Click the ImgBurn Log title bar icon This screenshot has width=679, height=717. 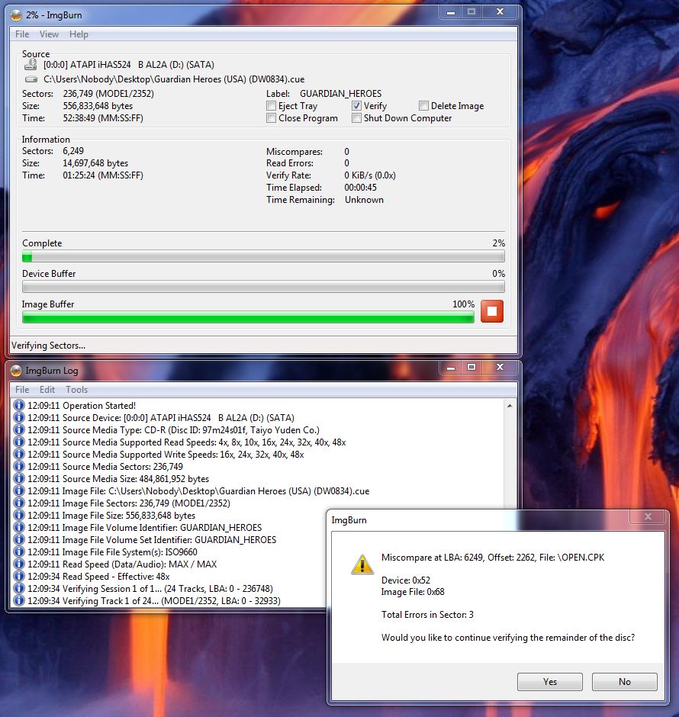pyautogui.click(x=16, y=371)
